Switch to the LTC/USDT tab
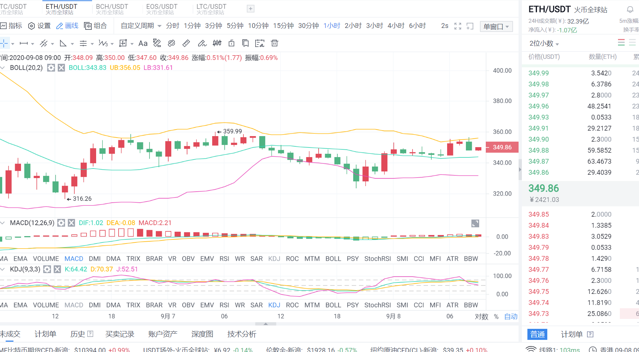 (211, 9)
